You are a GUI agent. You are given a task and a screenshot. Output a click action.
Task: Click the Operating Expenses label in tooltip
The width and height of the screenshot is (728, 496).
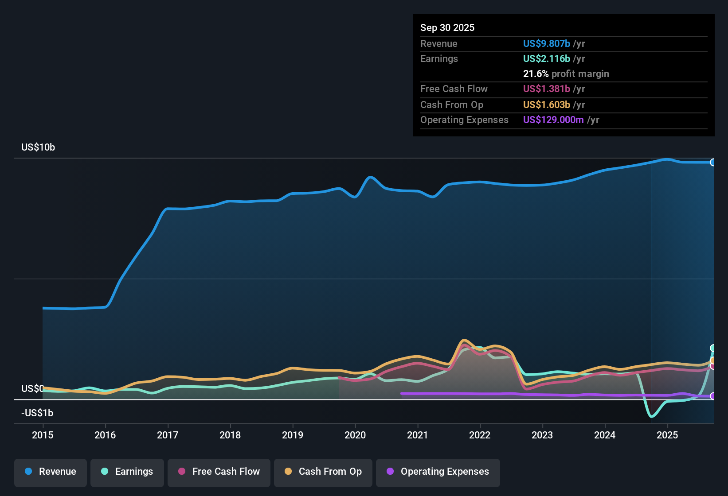[x=464, y=120]
